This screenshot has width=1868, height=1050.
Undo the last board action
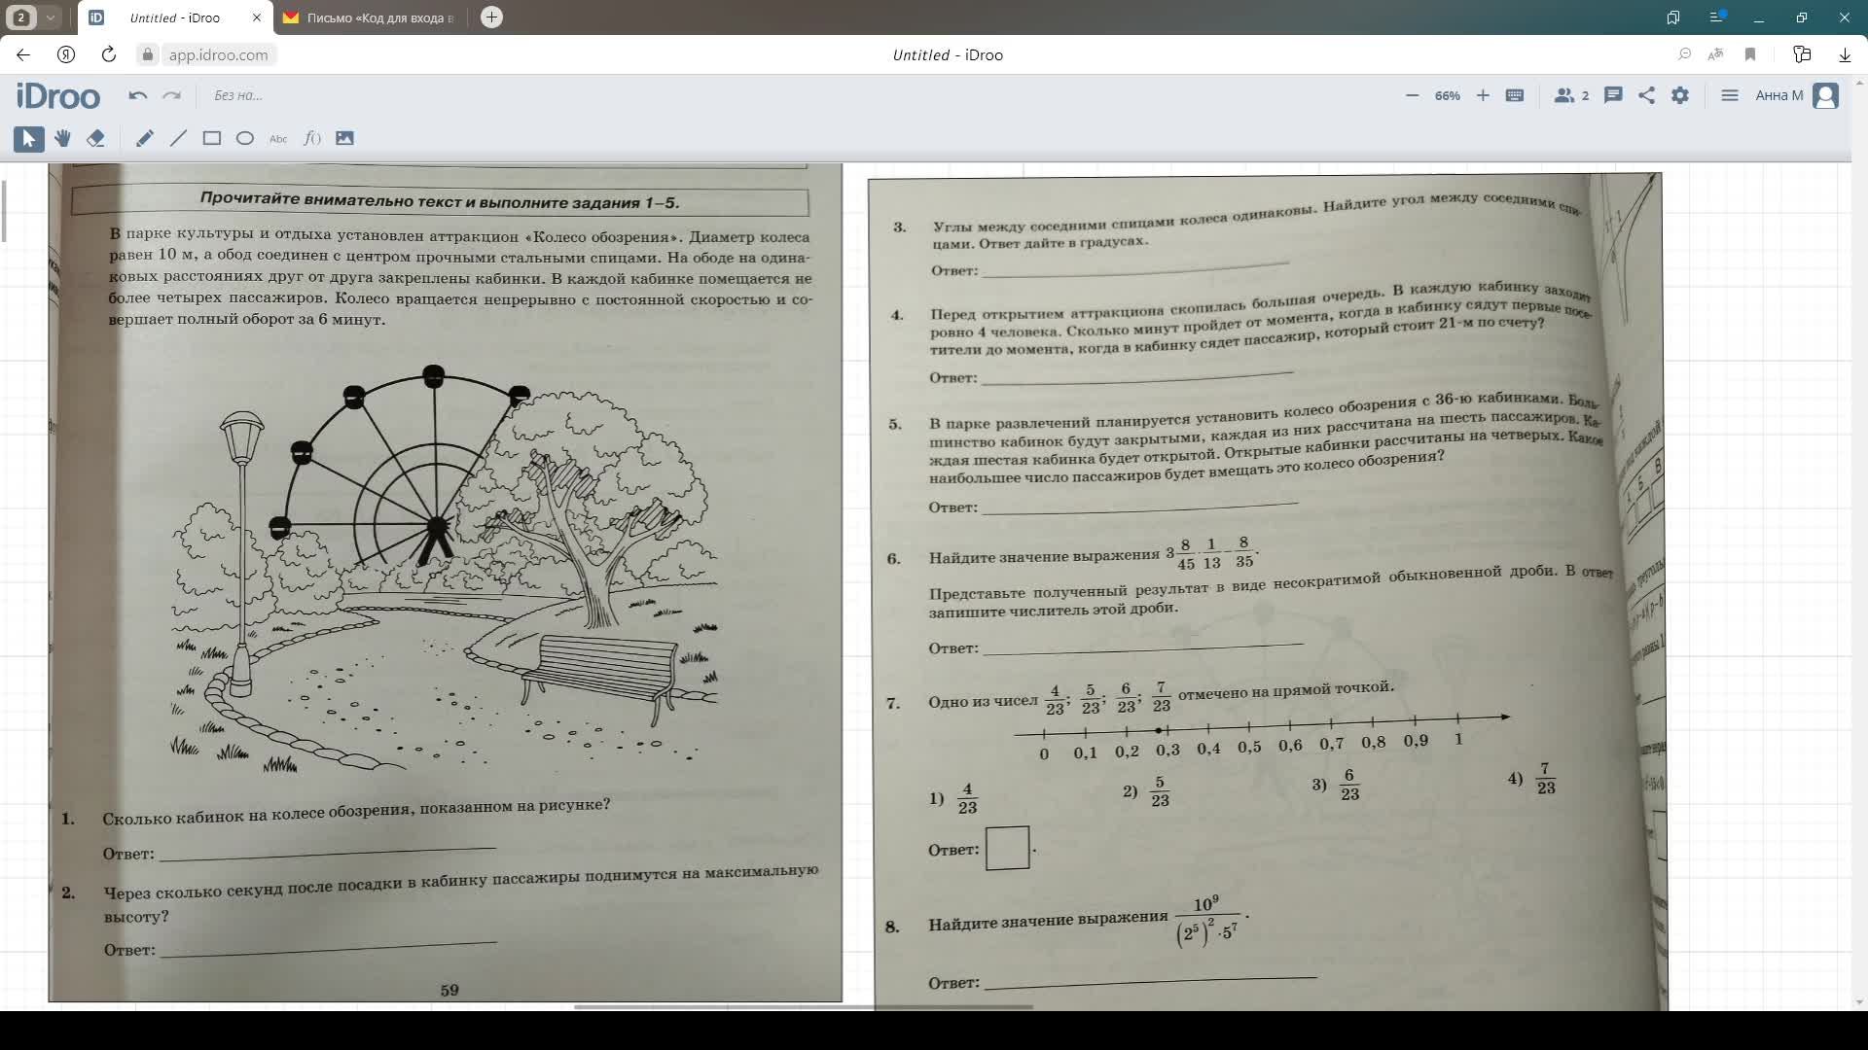138,95
